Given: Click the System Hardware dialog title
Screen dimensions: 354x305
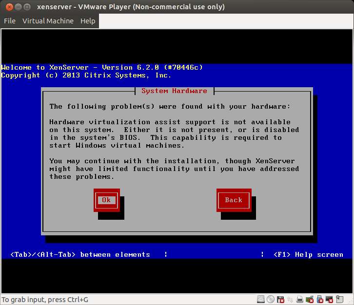Looking at the screenshot, I should 174,91.
